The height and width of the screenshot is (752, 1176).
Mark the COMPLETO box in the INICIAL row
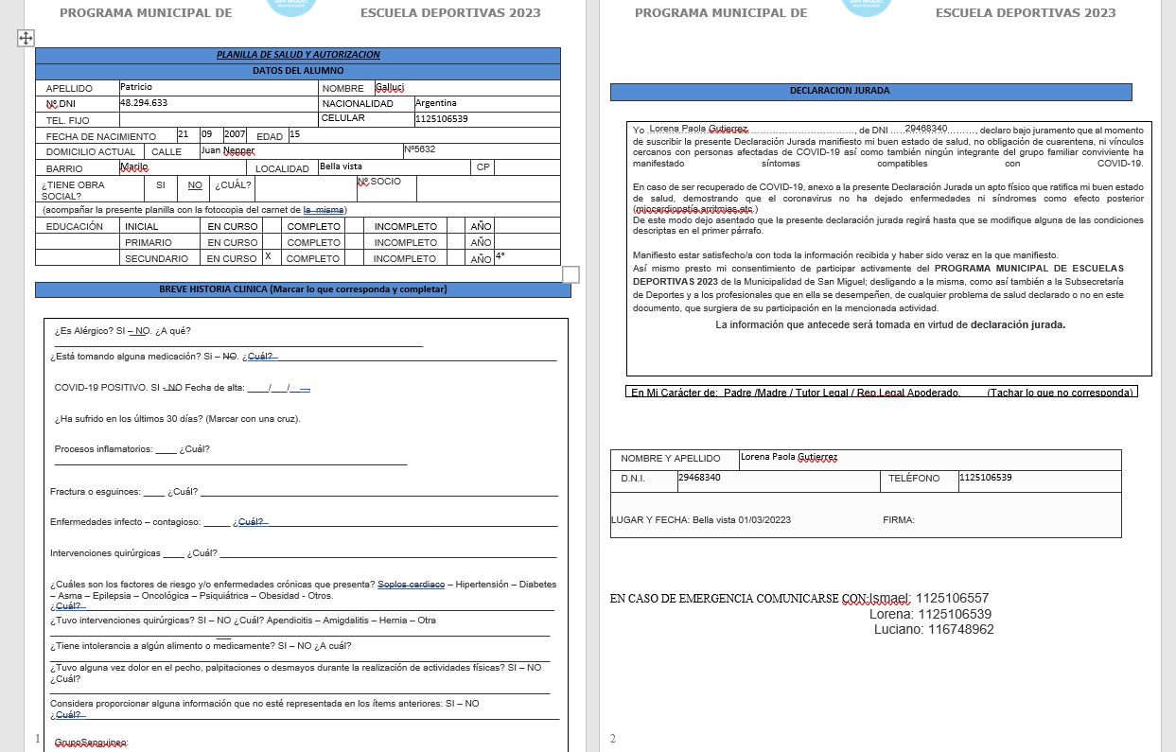tap(354, 226)
